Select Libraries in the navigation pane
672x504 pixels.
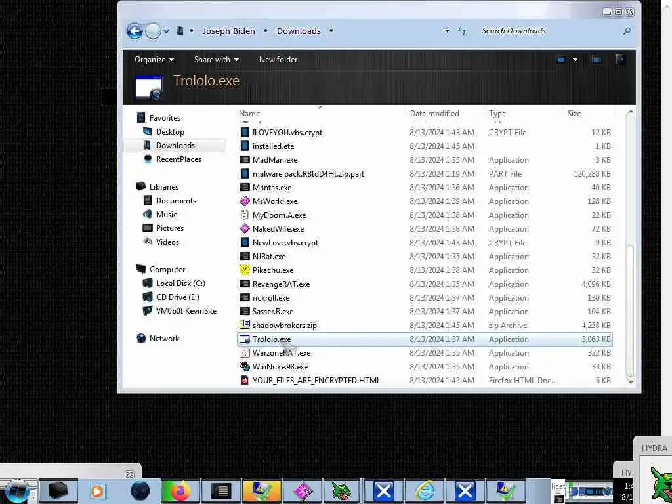point(163,187)
